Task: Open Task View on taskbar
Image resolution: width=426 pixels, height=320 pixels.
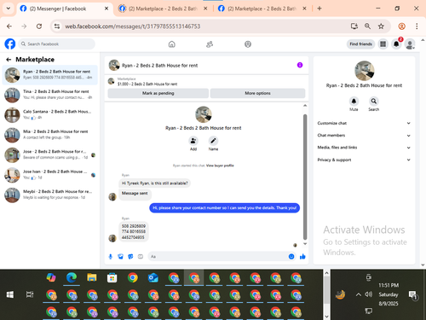Action: (30, 294)
